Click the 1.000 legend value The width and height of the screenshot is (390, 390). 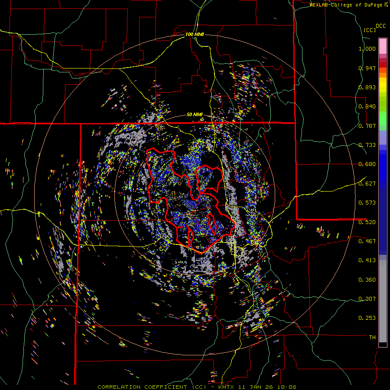pos(367,49)
